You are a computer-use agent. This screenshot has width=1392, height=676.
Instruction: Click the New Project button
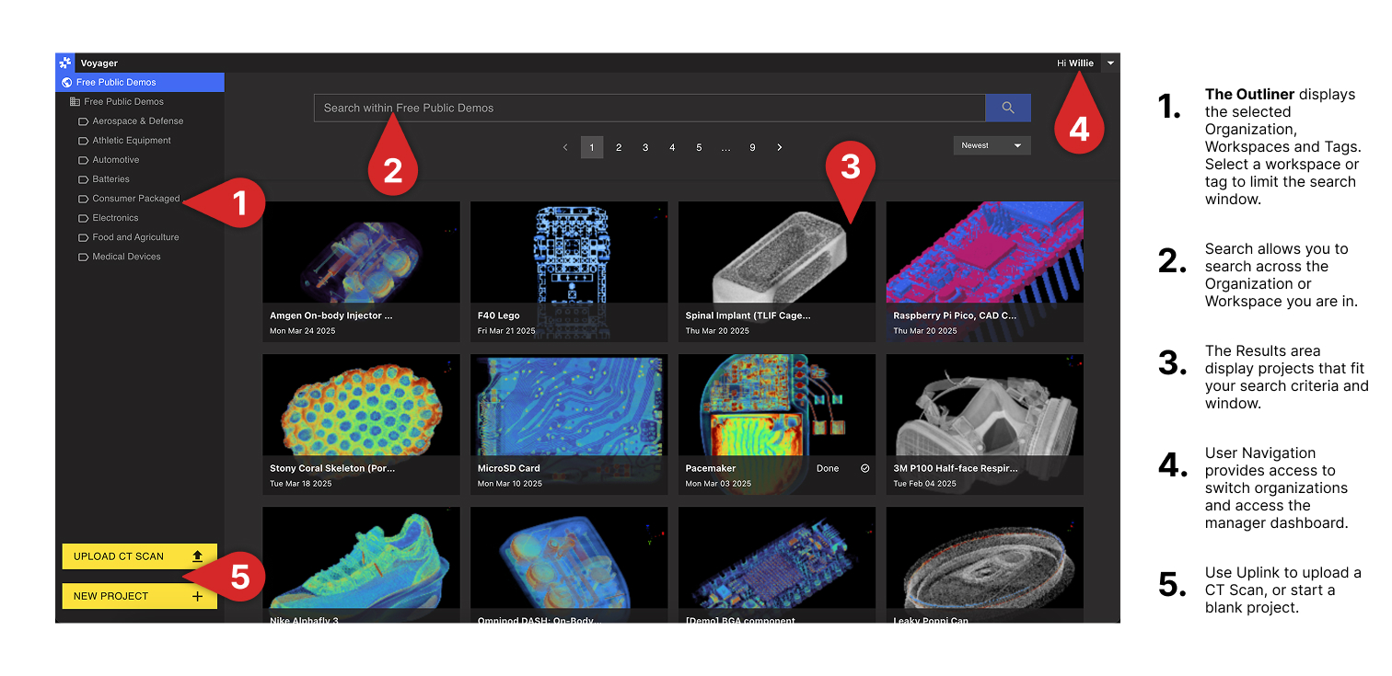click(140, 596)
